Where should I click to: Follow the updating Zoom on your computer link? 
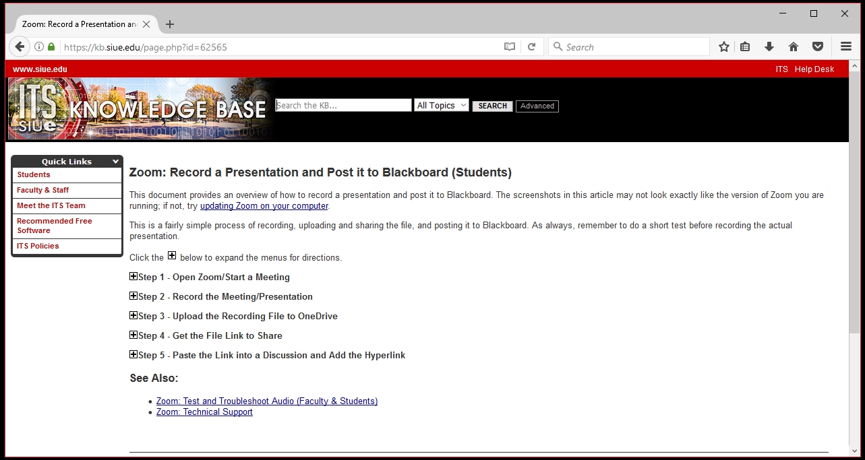point(264,206)
